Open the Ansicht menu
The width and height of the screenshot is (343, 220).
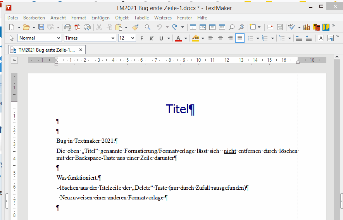tap(58, 18)
